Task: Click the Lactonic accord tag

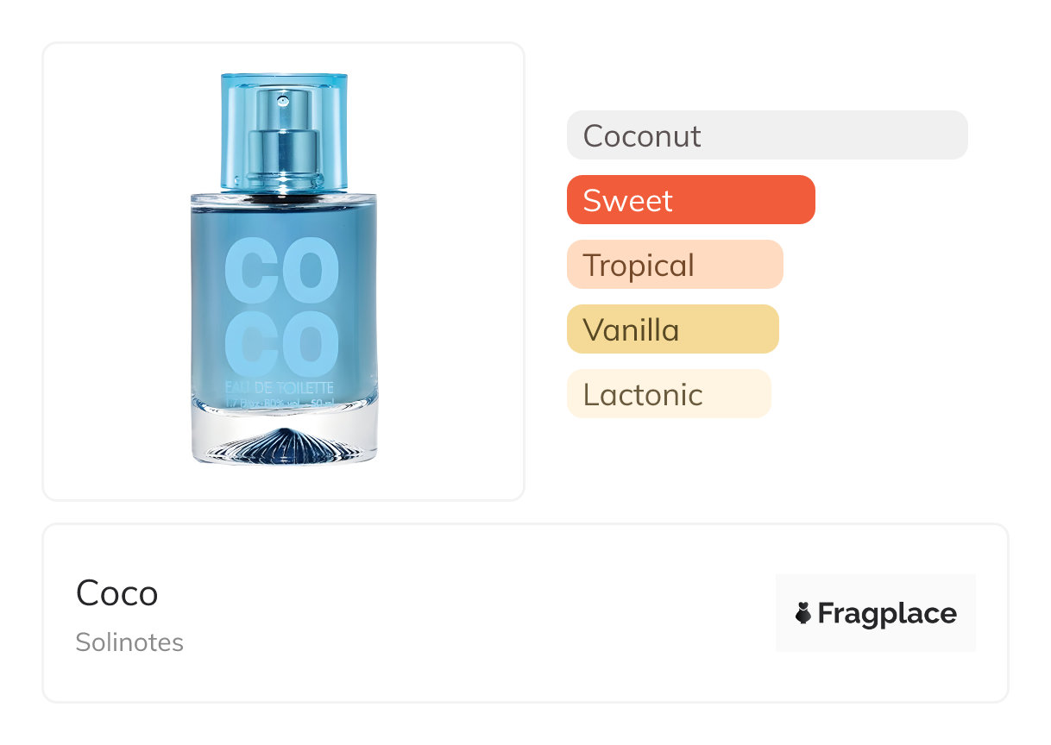Action: point(668,394)
